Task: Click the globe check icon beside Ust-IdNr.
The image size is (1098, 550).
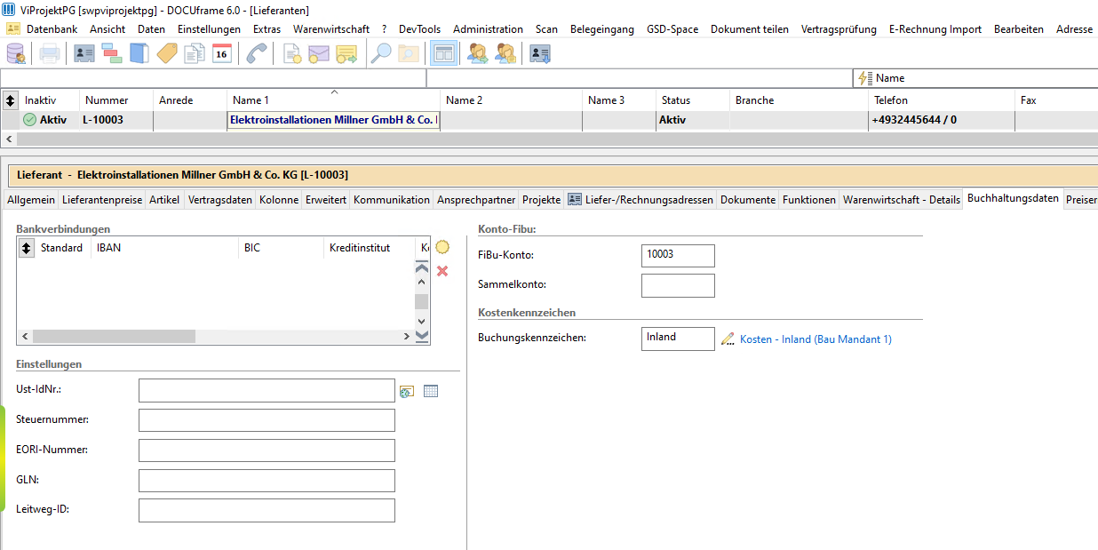Action: pyautogui.click(x=407, y=391)
